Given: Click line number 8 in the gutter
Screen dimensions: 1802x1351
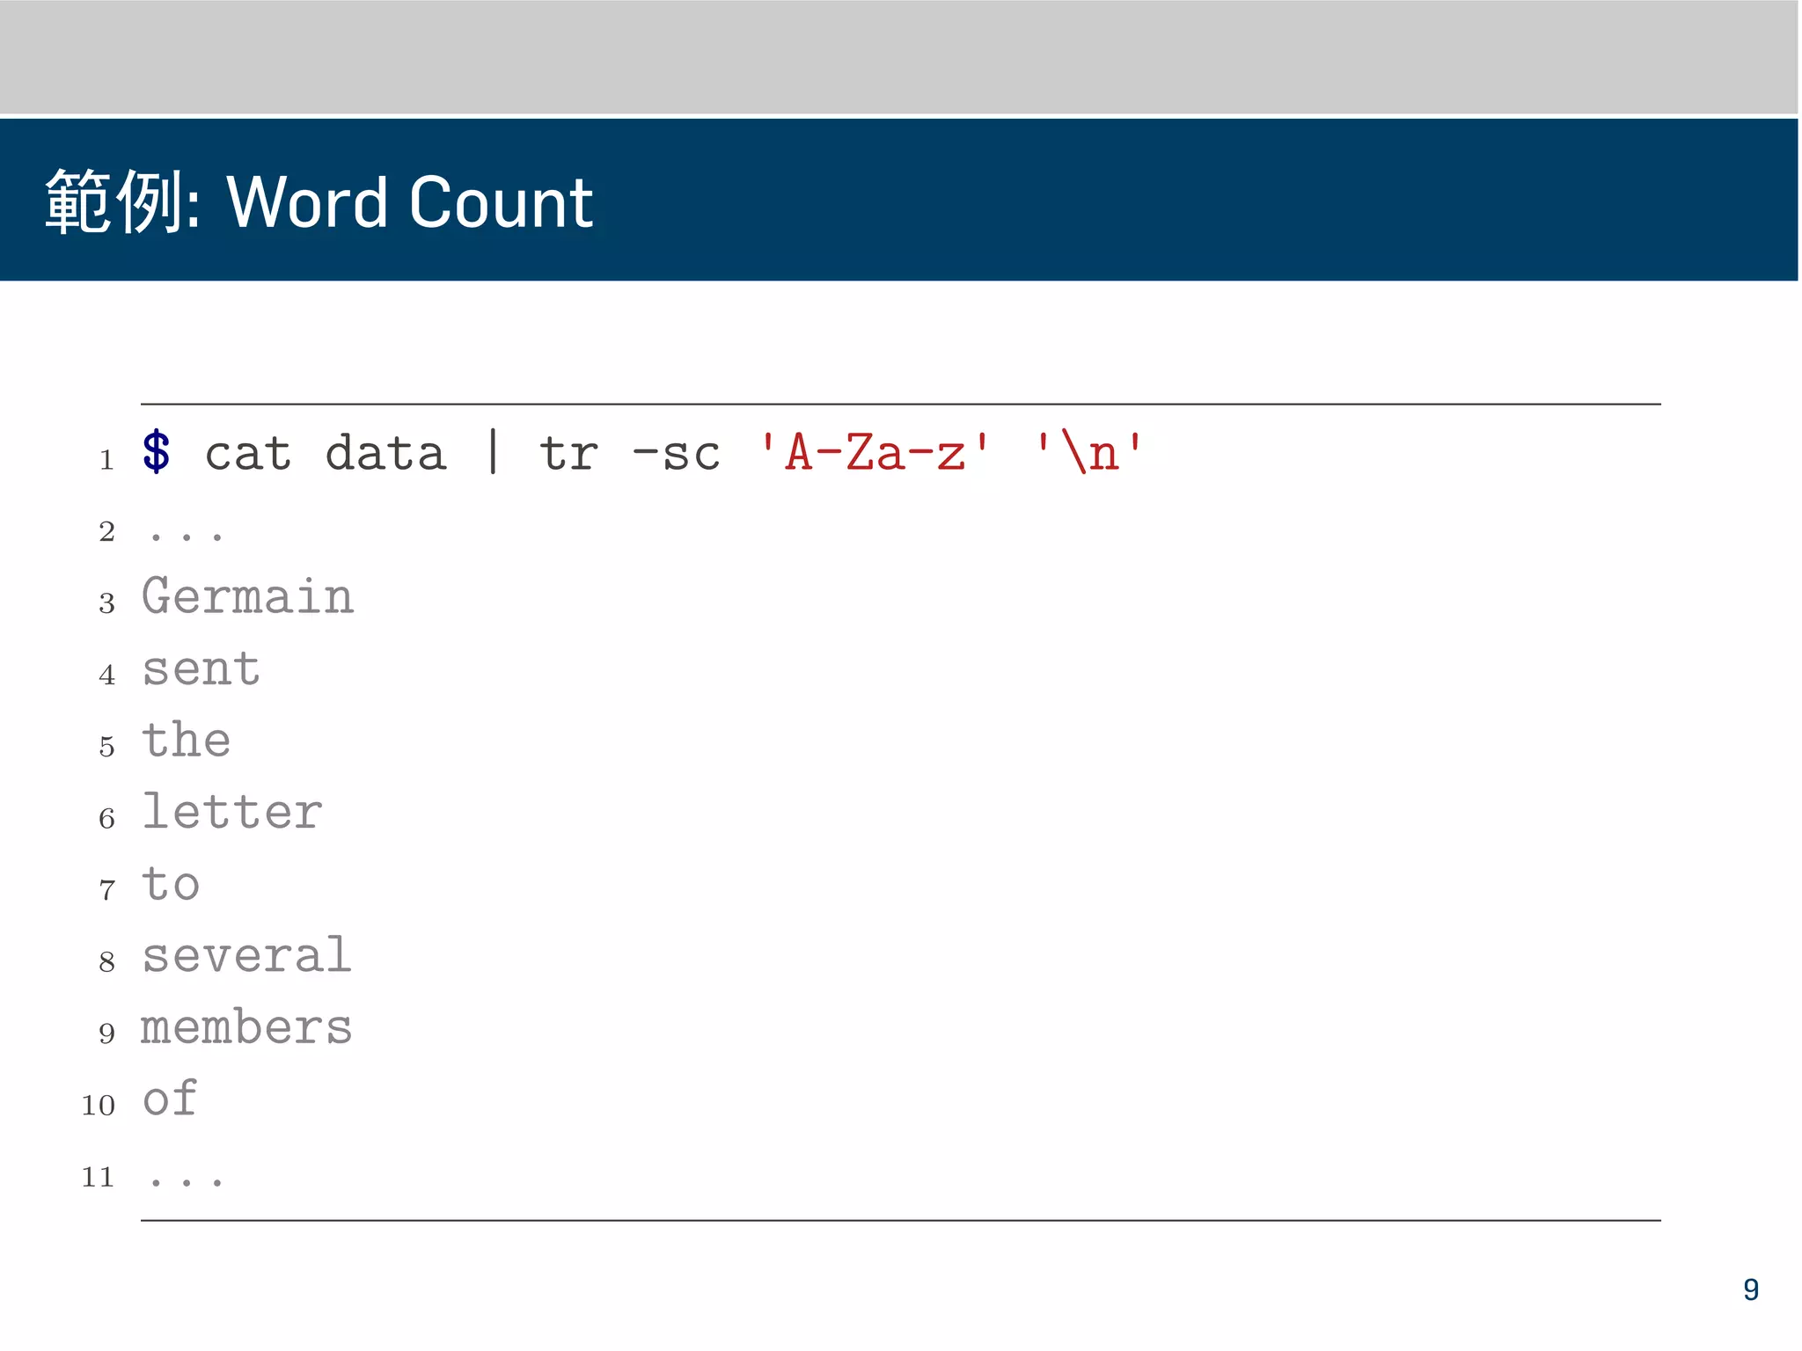Looking at the screenshot, I should click(106, 962).
